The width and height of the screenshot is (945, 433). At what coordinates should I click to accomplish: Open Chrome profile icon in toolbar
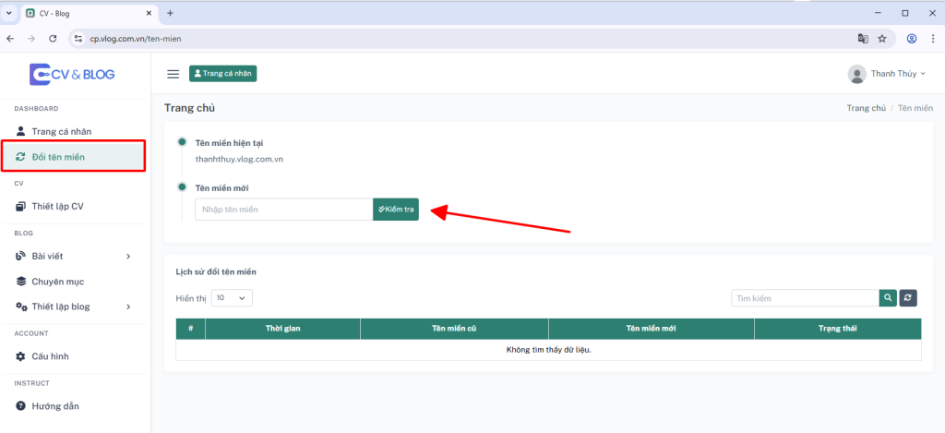pos(912,39)
